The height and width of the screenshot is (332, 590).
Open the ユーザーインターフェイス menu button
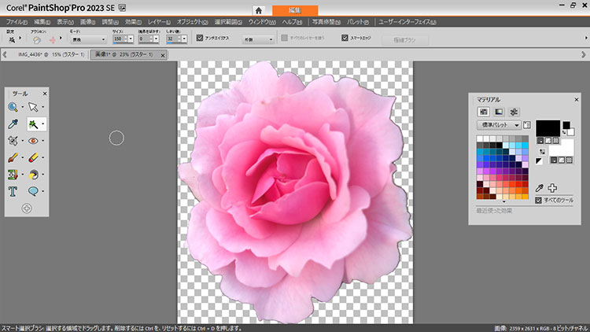coord(409,22)
